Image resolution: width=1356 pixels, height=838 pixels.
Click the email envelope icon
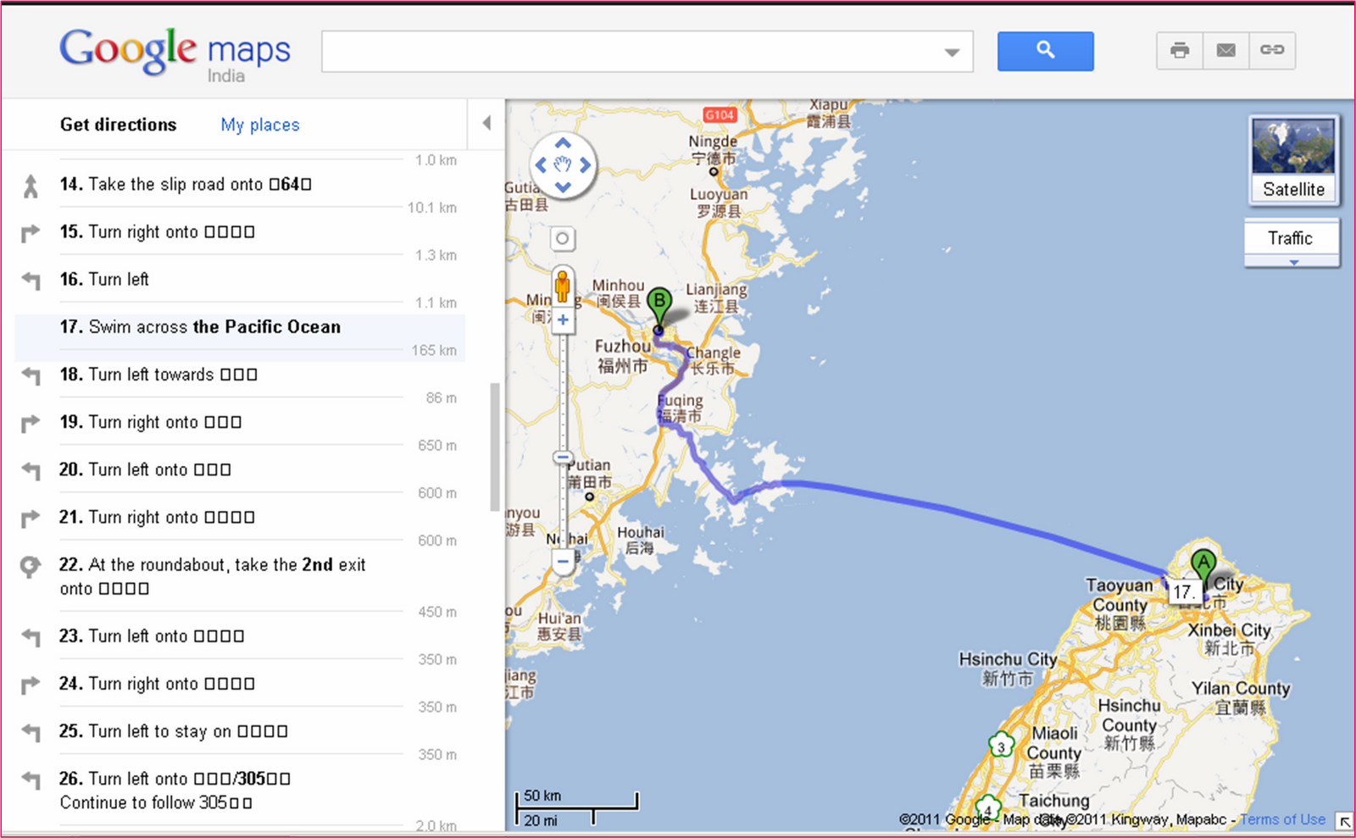pos(1225,50)
